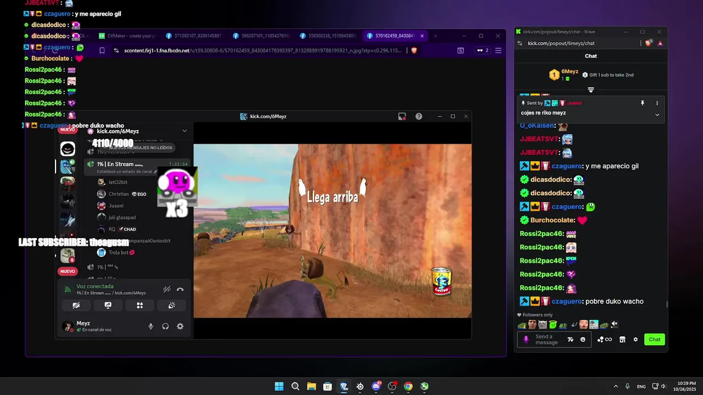Open Brave Shields in Kick chat popout window
Image resolution: width=703 pixels, height=395 pixels.
(649, 43)
